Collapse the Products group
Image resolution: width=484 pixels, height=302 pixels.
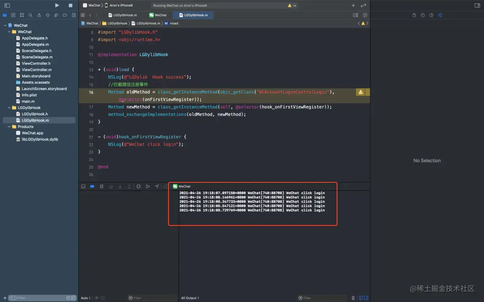point(10,126)
